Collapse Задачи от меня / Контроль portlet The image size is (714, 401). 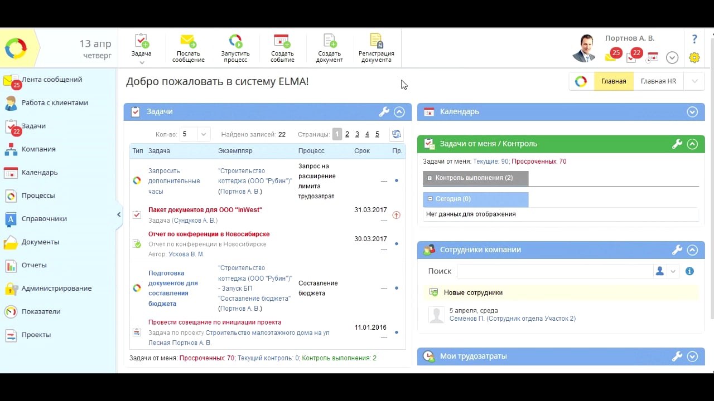point(692,144)
